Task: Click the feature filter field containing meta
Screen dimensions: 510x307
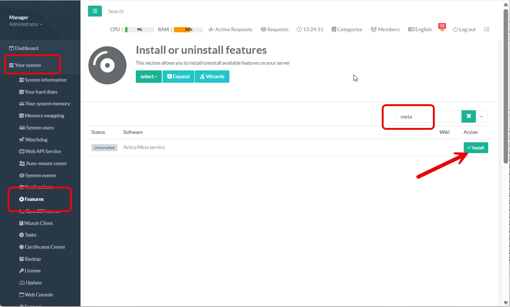Action: (428, 117)
